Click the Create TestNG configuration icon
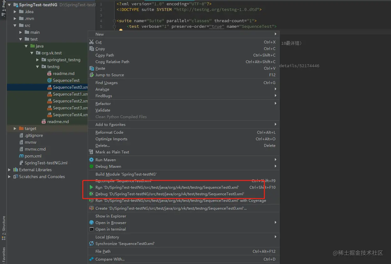 (x=91, y=208)
